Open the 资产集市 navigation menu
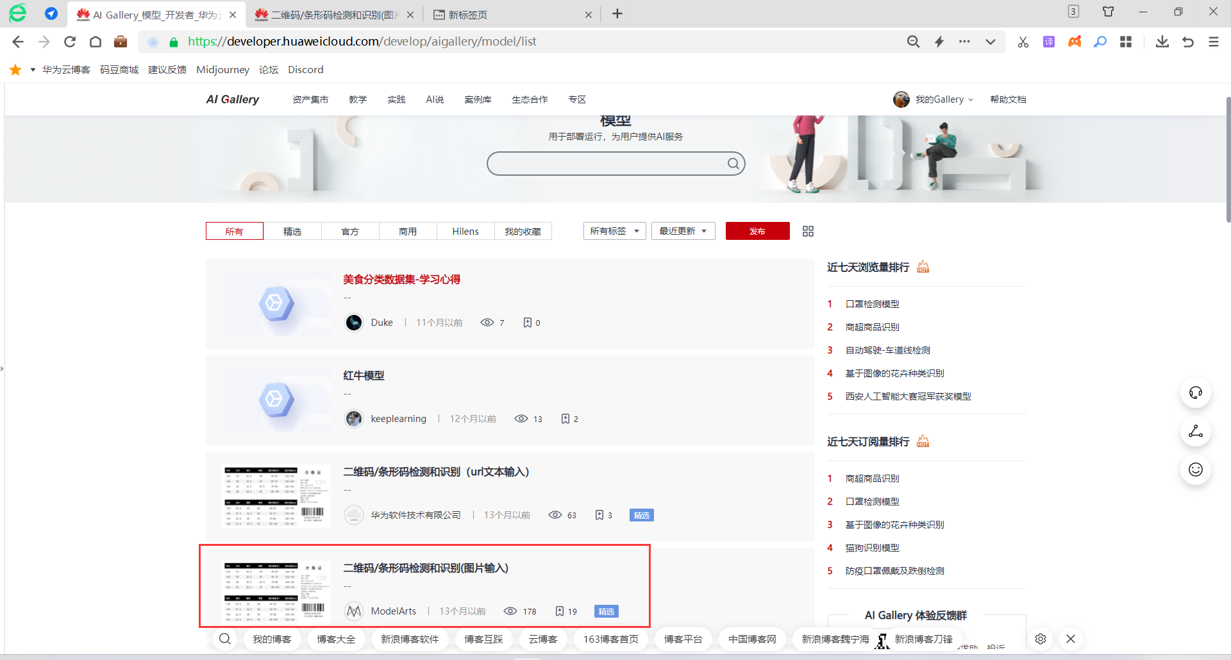This screenshot has width=1231, height=660. [310, 99]
